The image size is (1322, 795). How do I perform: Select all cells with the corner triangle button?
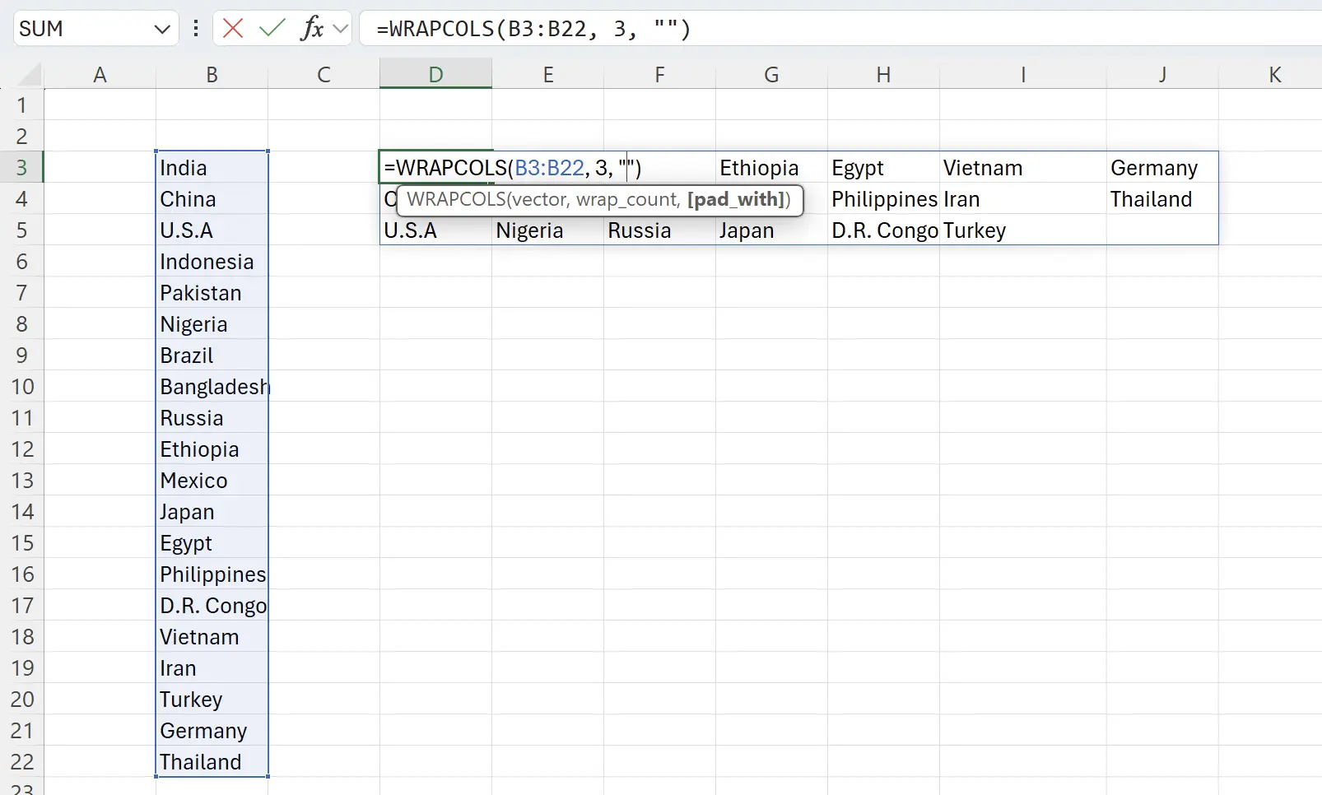[26, 74]
